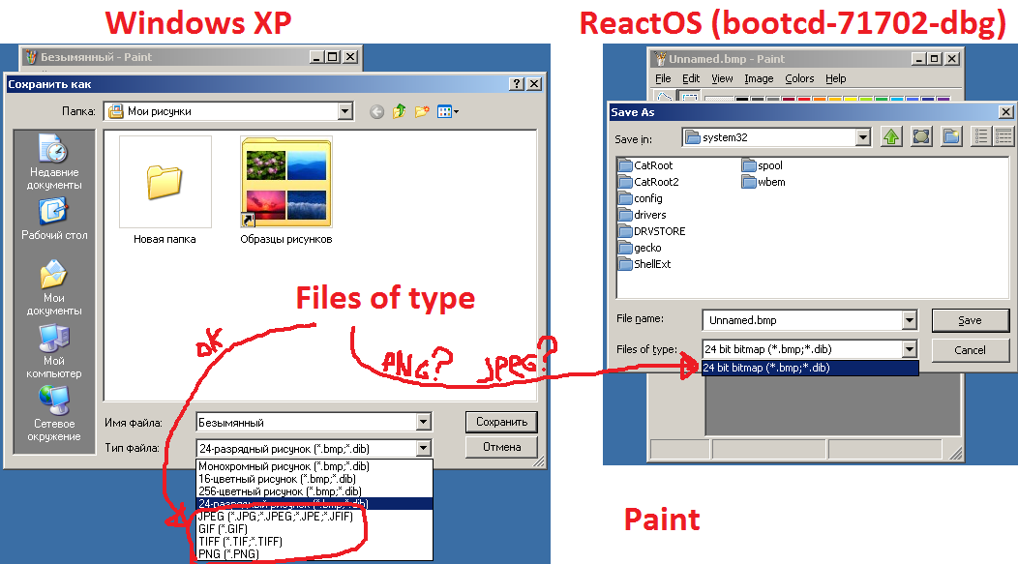Click the Up One Level icon in XP dialog

[399, 112]
